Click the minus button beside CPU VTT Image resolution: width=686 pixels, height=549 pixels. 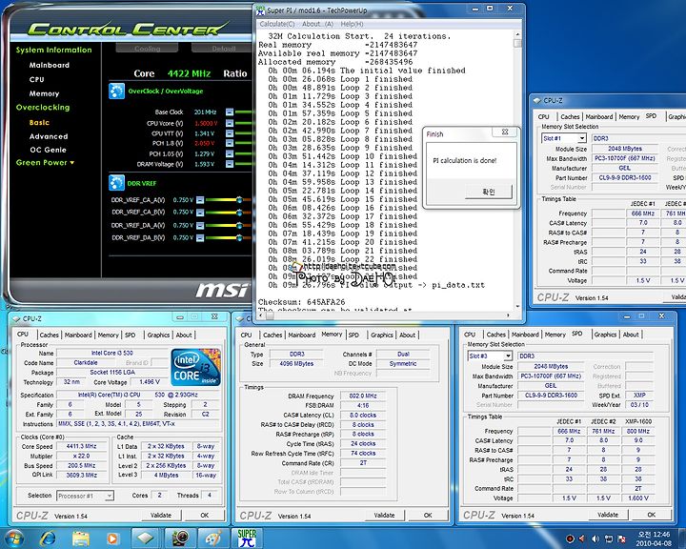click(230, 133)
